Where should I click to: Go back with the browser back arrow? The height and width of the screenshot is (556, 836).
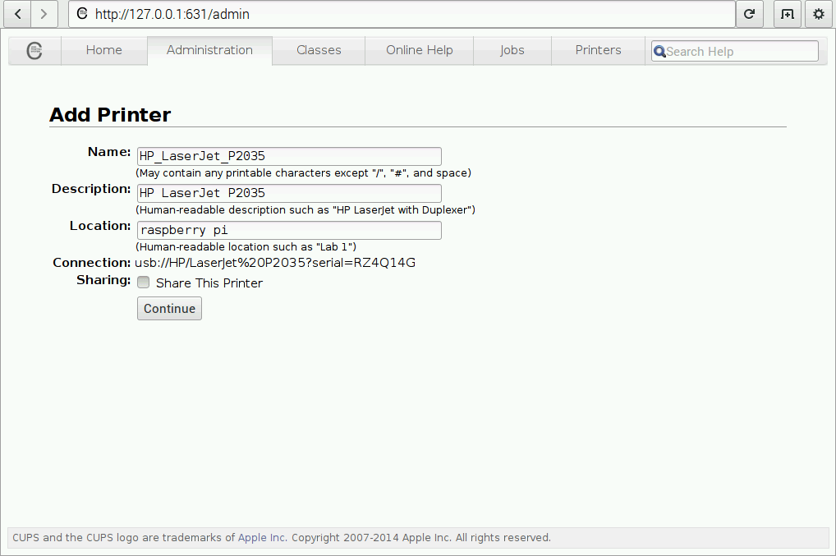click(17, 14)
